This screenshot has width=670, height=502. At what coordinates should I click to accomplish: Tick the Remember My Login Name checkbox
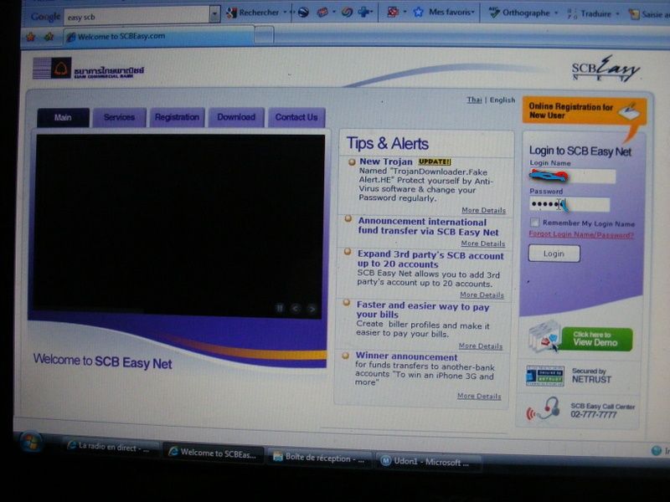(534, 222)
